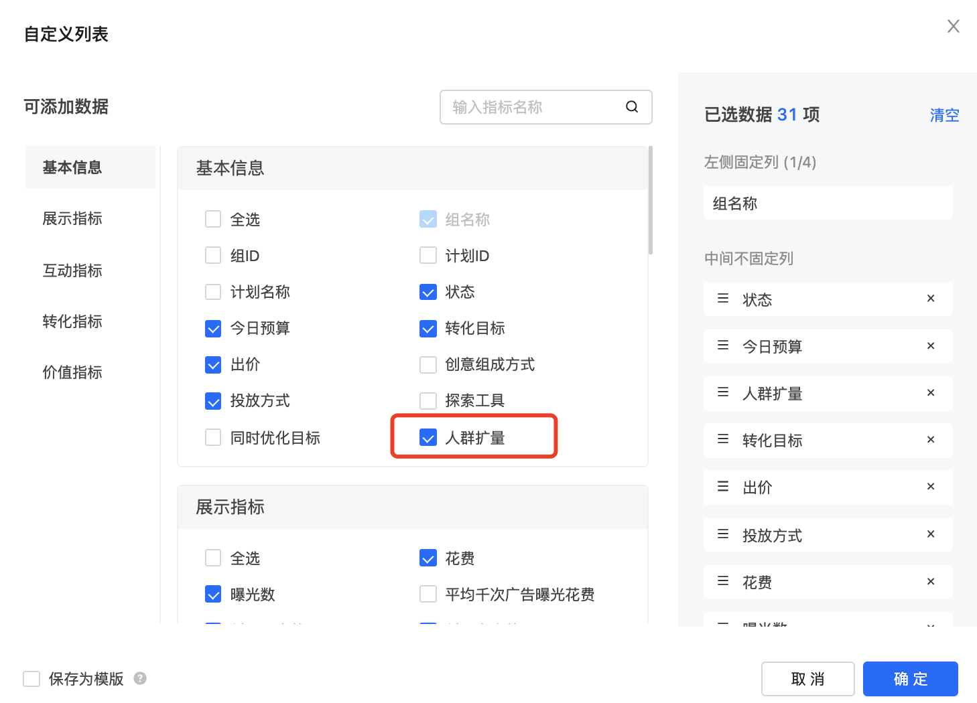
Task: Uncheck the highlighted 人群扩量 checkbox
Action: (428, 437)
